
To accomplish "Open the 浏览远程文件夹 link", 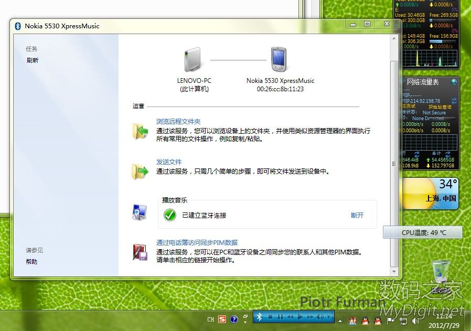I will [178, 121].
